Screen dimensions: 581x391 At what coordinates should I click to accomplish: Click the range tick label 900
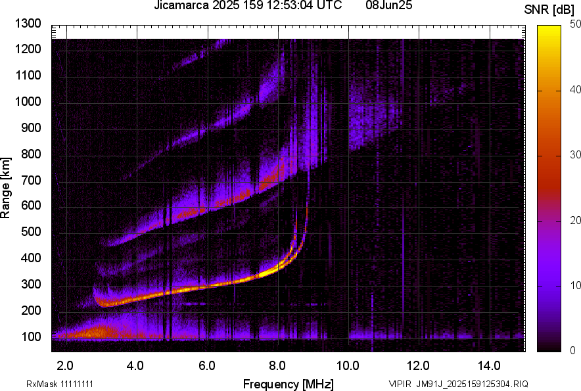[31, 127]
